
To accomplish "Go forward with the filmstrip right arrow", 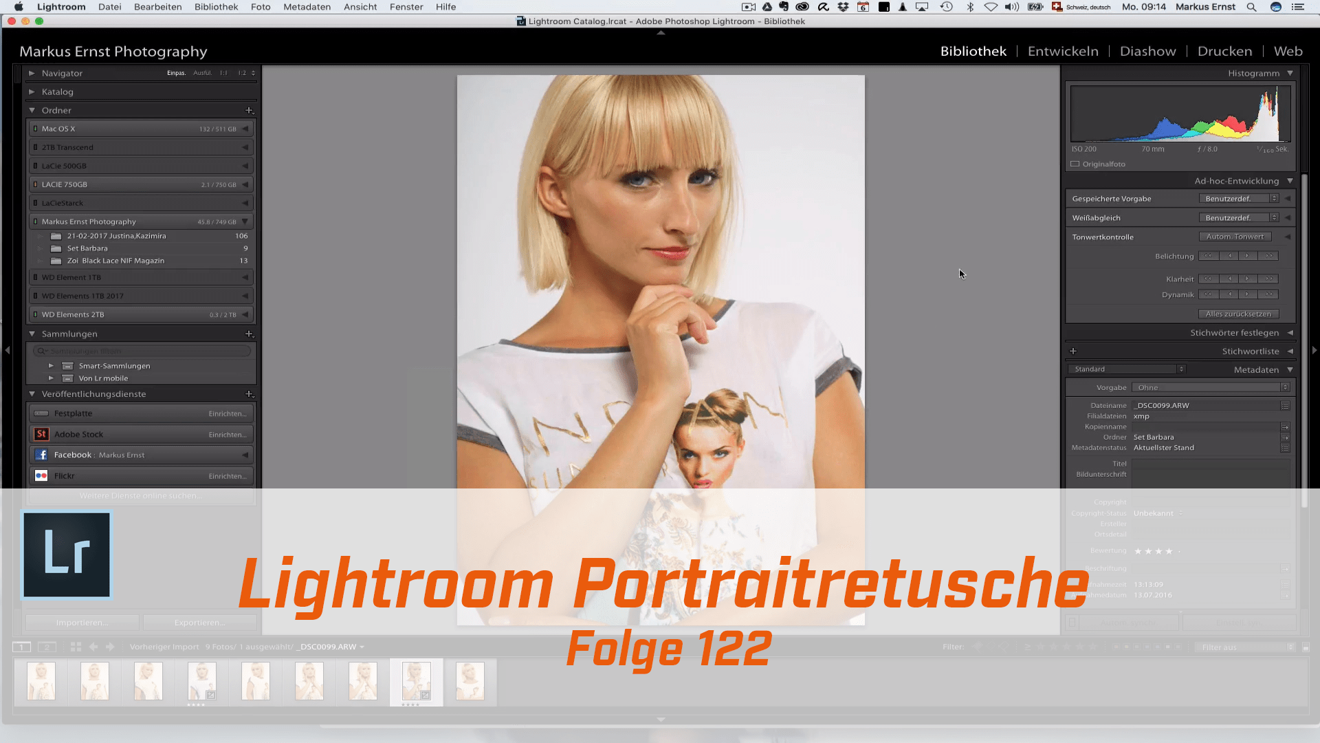I will point(110,647).
